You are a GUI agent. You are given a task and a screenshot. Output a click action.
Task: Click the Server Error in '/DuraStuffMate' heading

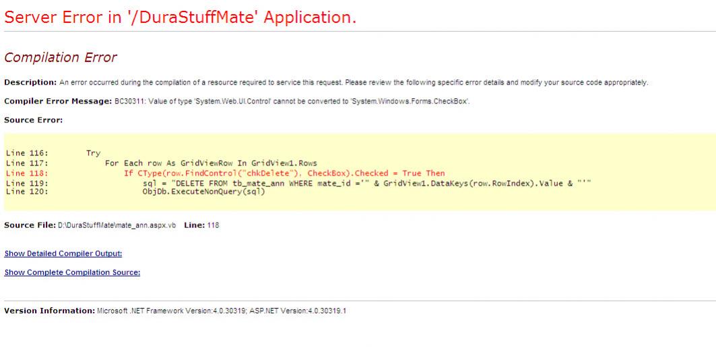coord(181,17)
